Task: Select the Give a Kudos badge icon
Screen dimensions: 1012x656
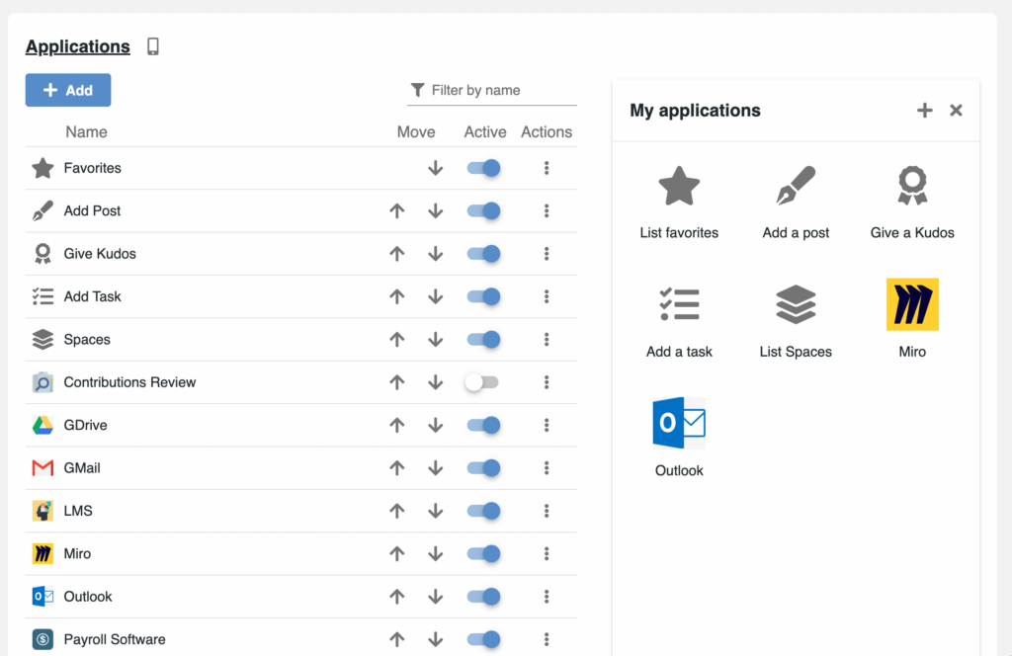Action: coord(911,187)
